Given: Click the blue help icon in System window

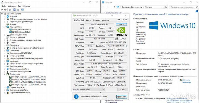Looking at the screenshot, I should click(197, 11).
